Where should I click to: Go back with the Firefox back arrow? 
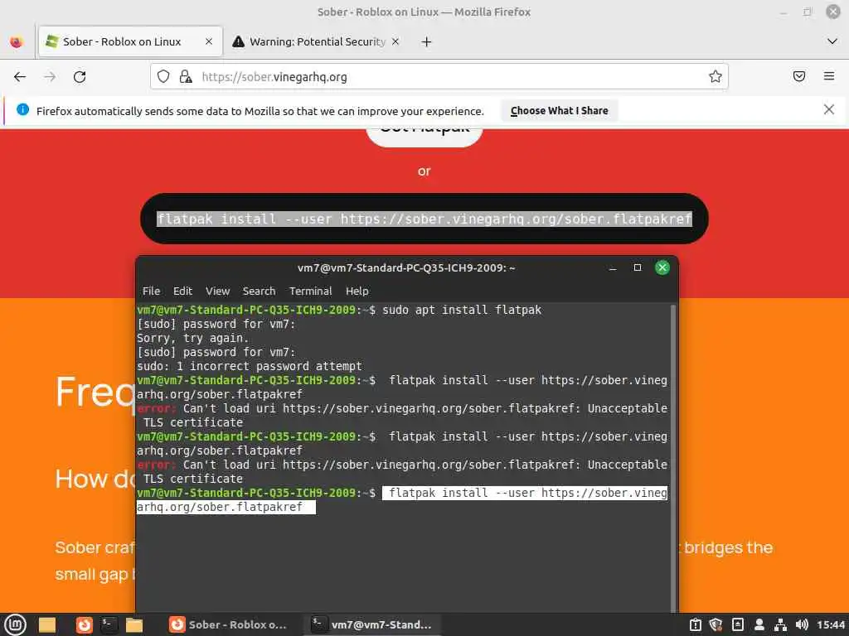(20, 77)
